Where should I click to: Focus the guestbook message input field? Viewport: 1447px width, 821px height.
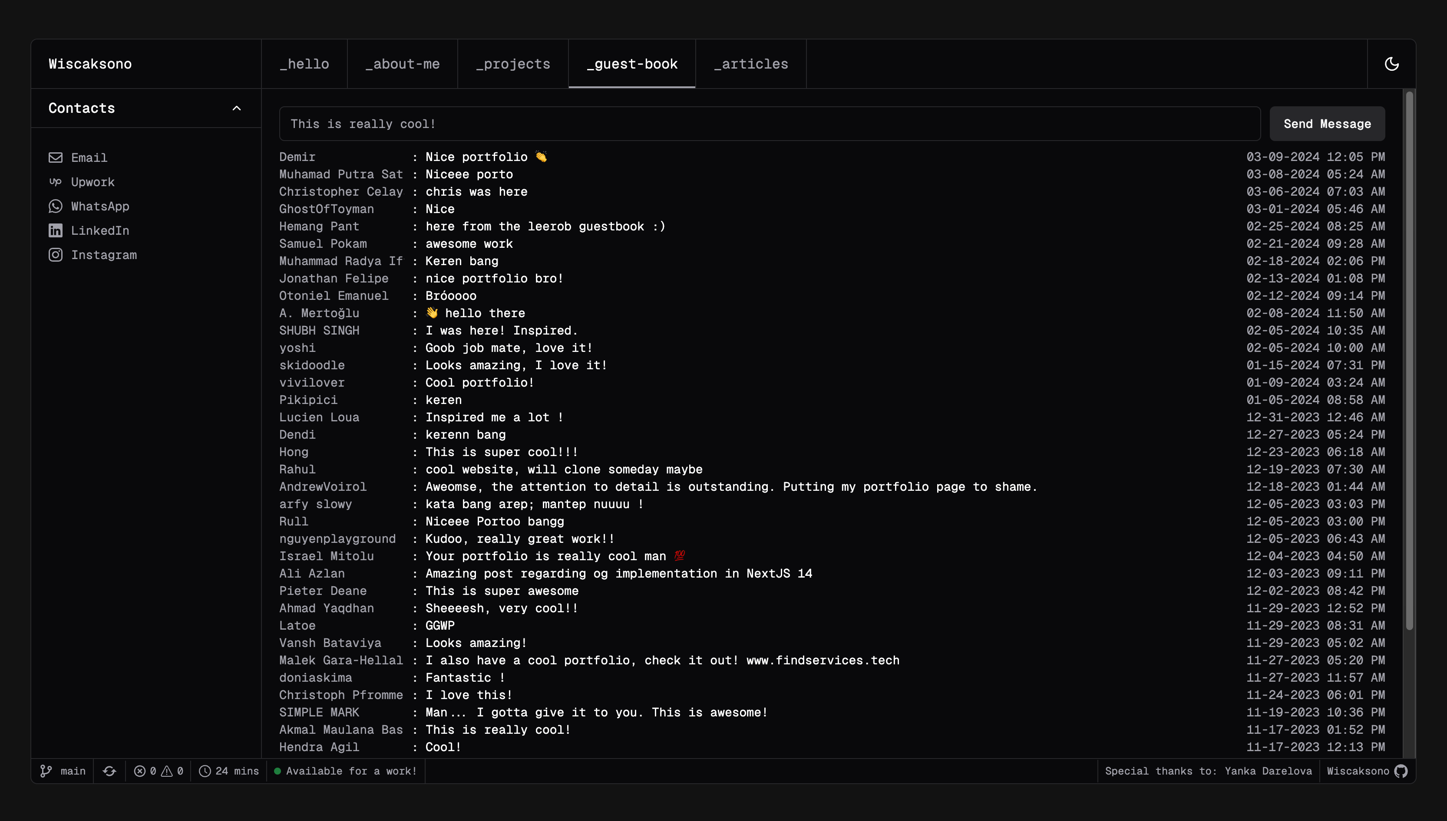(770, 124)
